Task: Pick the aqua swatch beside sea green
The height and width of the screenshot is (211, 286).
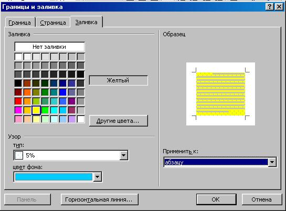Action: pyautogui.click(x=54, y=101)
